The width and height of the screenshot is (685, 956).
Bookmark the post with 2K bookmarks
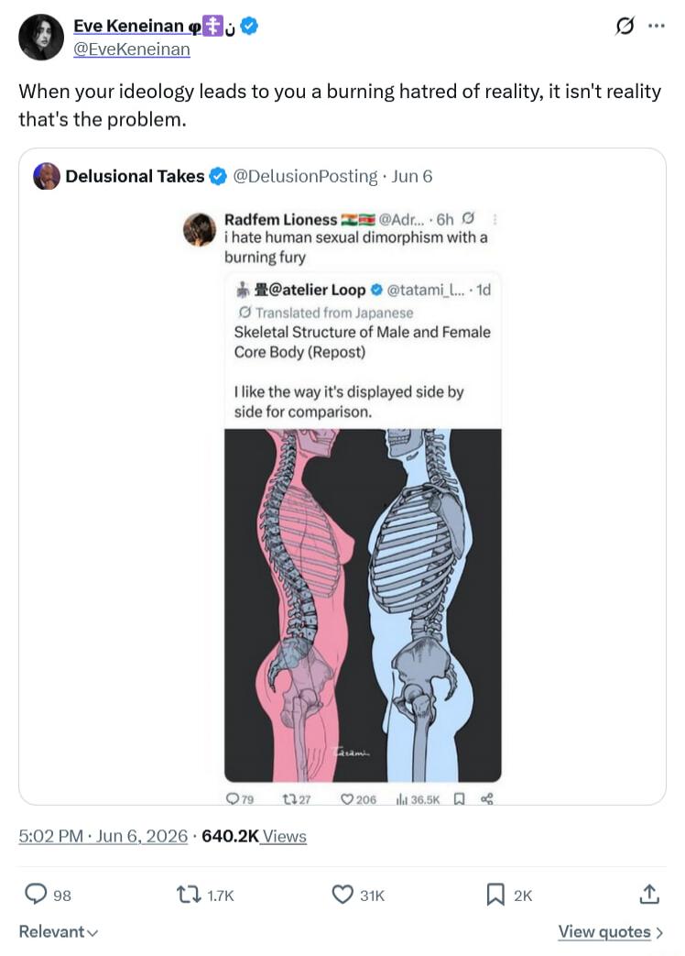pos(495,895)
